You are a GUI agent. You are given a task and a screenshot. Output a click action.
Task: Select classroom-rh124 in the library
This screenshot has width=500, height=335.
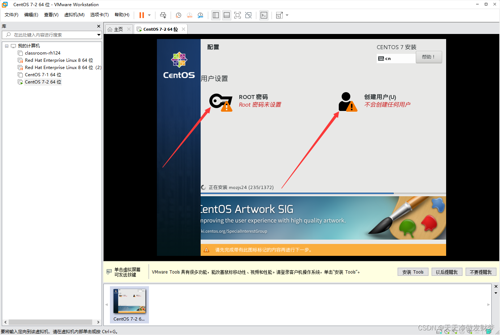pos(43,53)
